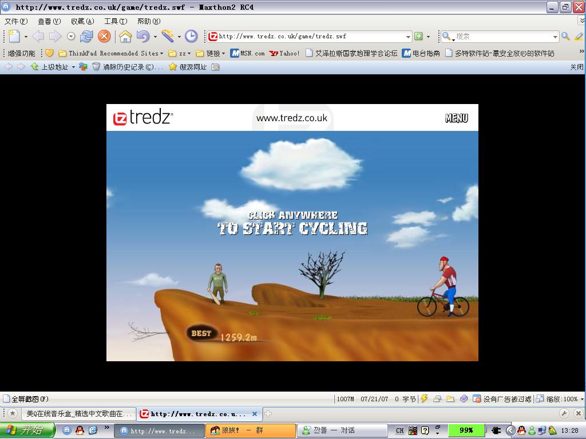The width and height of the screenshot is (586, 439).
Task: Open the 帮助(H) menu
Action: click(149, 21)
